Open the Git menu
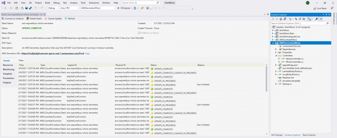Screen dimensions: 337x138 click(30, 3)
